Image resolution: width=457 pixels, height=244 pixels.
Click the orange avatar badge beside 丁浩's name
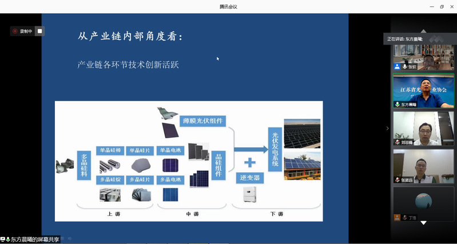click(397, 218)
